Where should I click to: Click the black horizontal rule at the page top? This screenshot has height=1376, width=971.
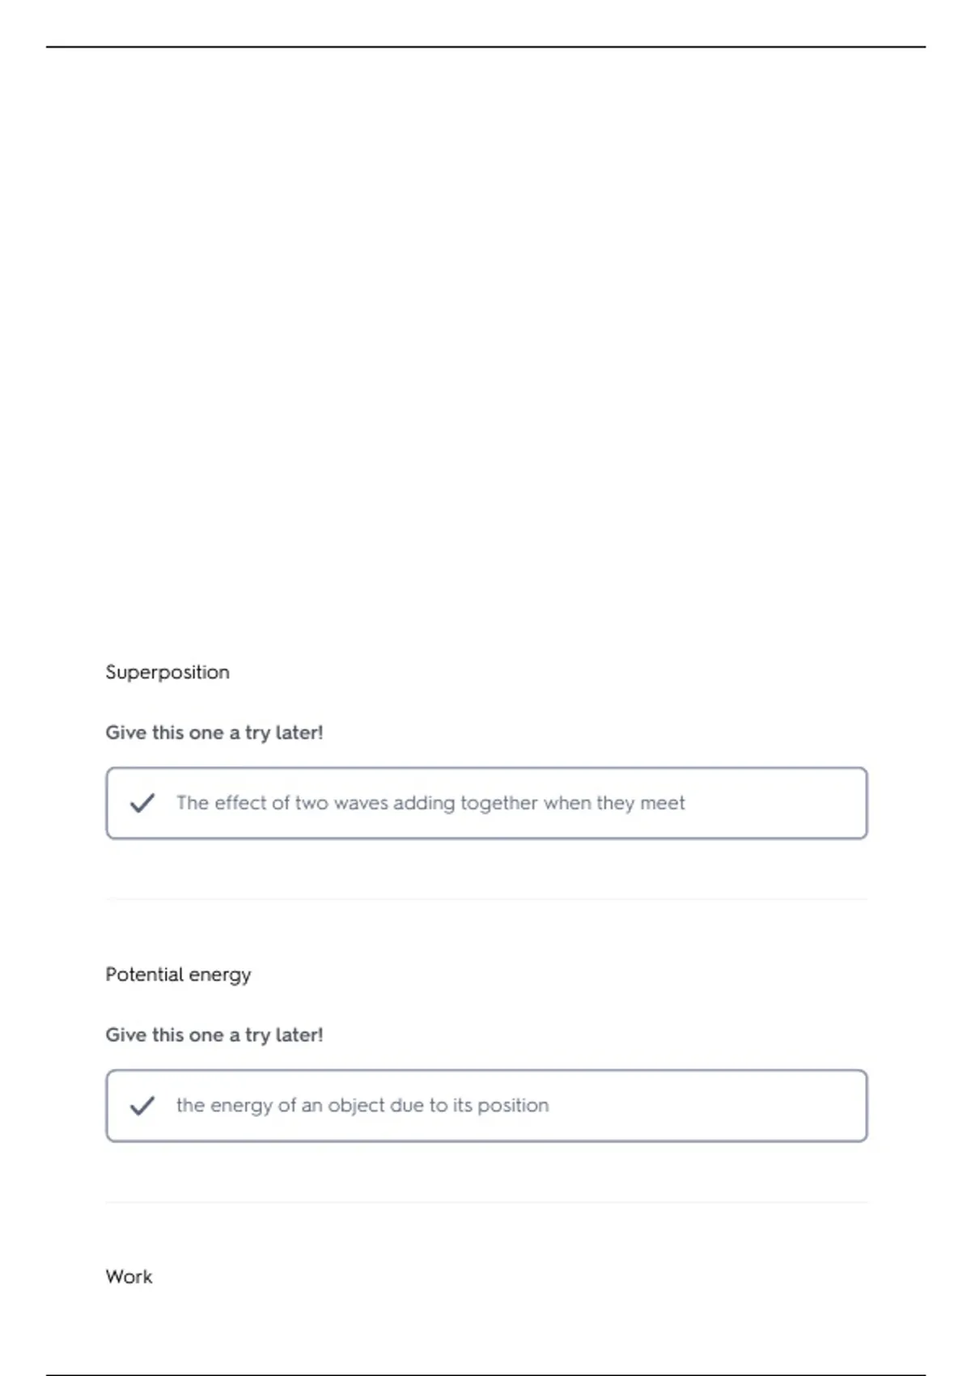[x=485, y=47]
